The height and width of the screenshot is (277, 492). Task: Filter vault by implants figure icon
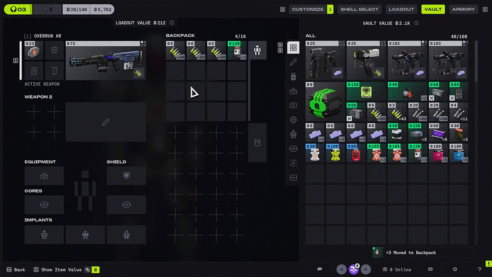click(293, 134)
